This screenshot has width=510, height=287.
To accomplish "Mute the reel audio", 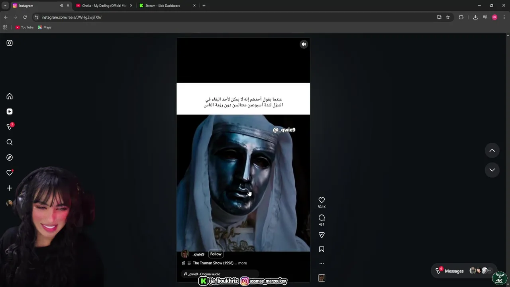I will (304, 44).
